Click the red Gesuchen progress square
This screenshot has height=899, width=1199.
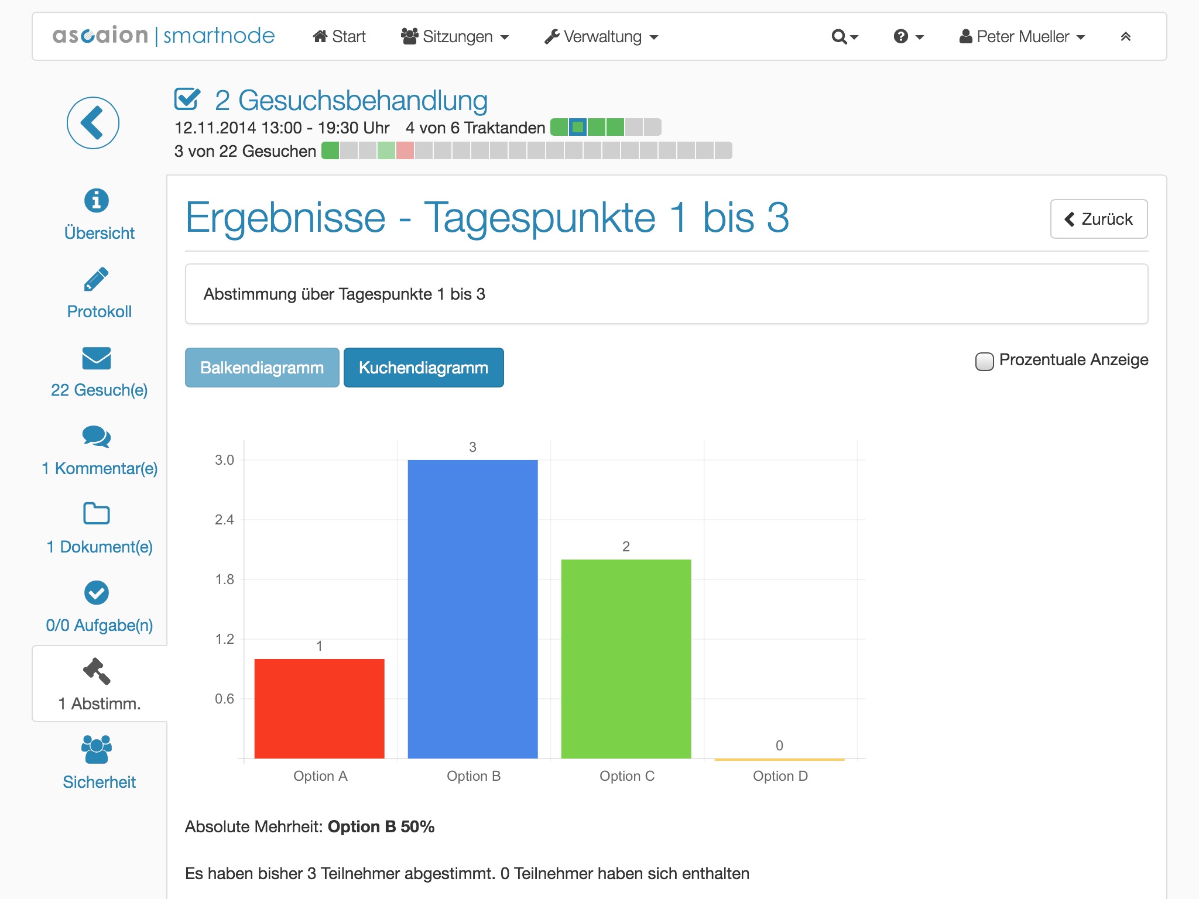click(x=405, y=150)
